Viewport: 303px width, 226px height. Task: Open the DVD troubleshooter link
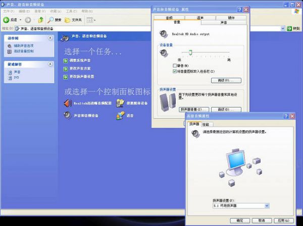[17, 78]
